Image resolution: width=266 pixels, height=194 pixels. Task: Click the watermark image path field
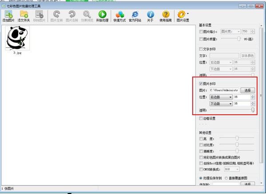[224, 90]
